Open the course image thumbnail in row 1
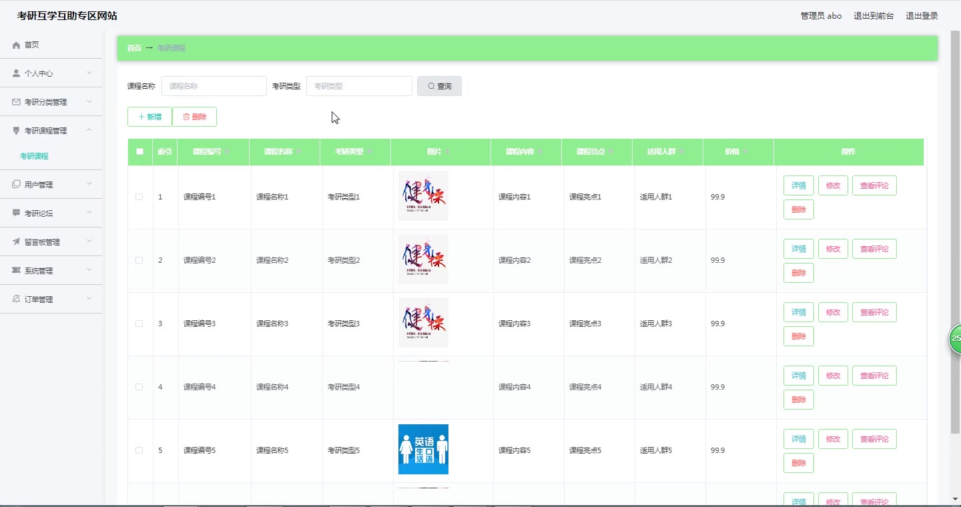Image resolution: width=961 pixels, height=507 pixels. point(423,196)
